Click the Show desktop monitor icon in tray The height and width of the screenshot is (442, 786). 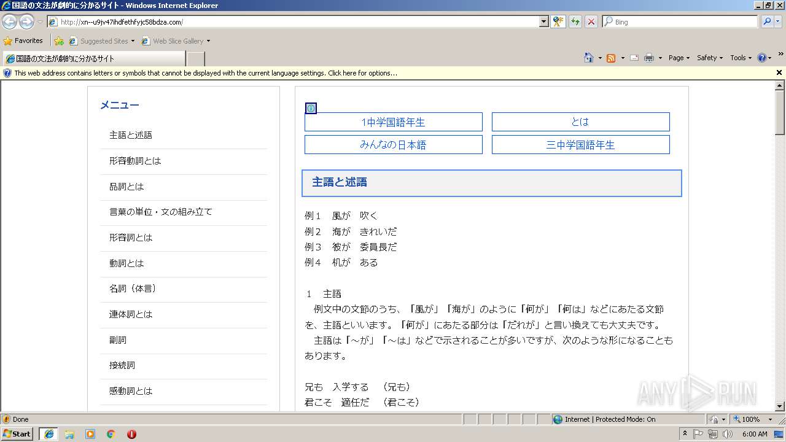(779, 434)
